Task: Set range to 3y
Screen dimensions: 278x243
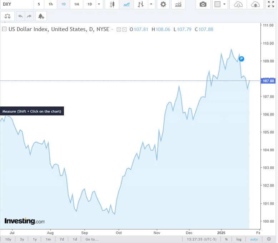Action: (x=22, y=239)
